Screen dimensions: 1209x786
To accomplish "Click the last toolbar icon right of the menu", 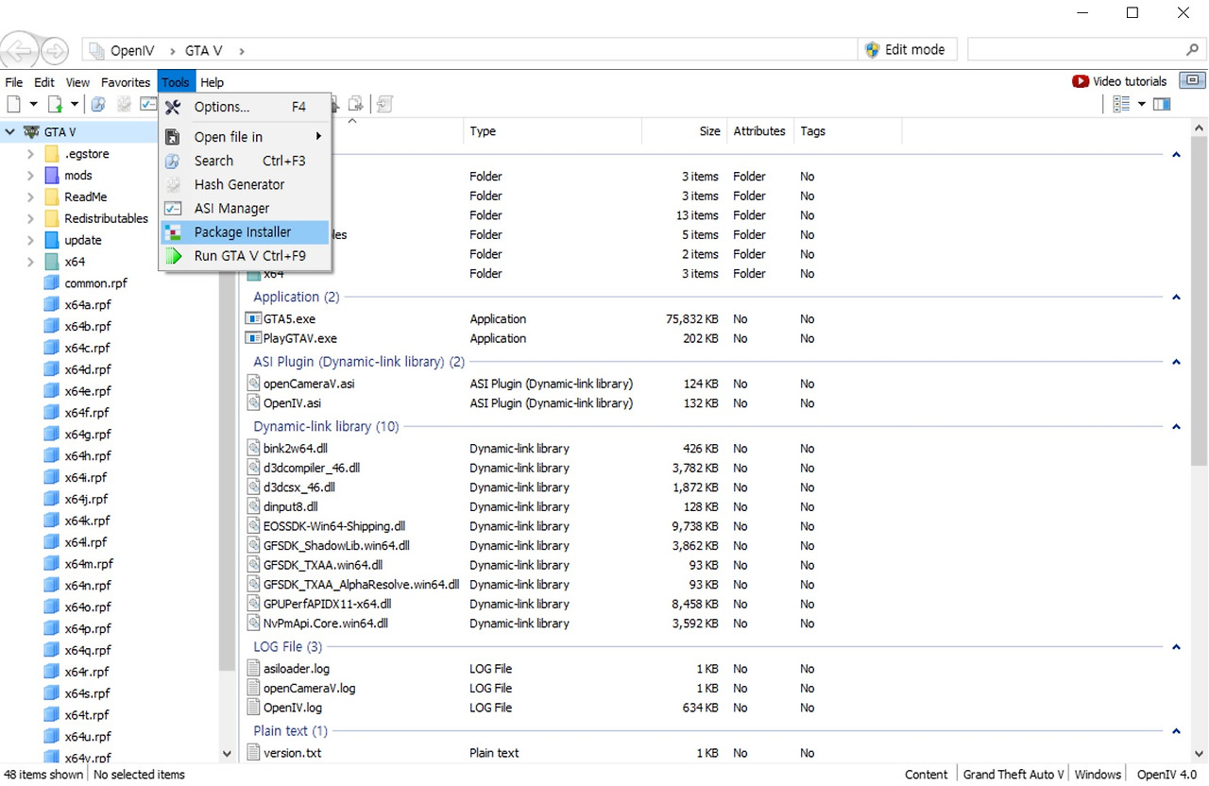I will pos(383,104).
